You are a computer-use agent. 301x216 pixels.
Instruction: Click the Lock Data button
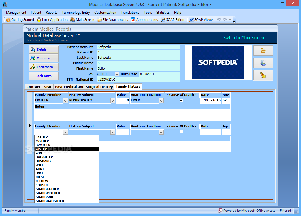tap(44, 76)
